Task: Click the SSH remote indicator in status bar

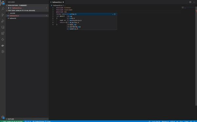Action: point(12,121)
